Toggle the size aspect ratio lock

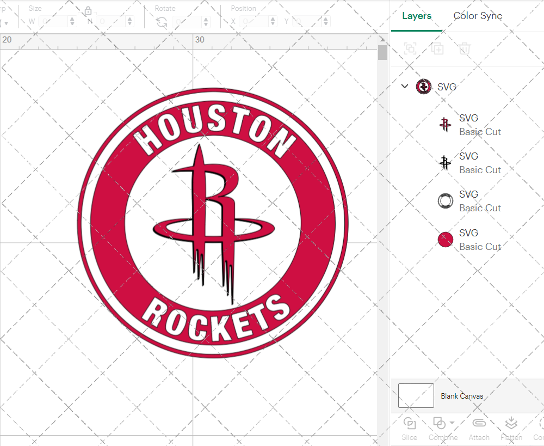(x=88, y=10)
